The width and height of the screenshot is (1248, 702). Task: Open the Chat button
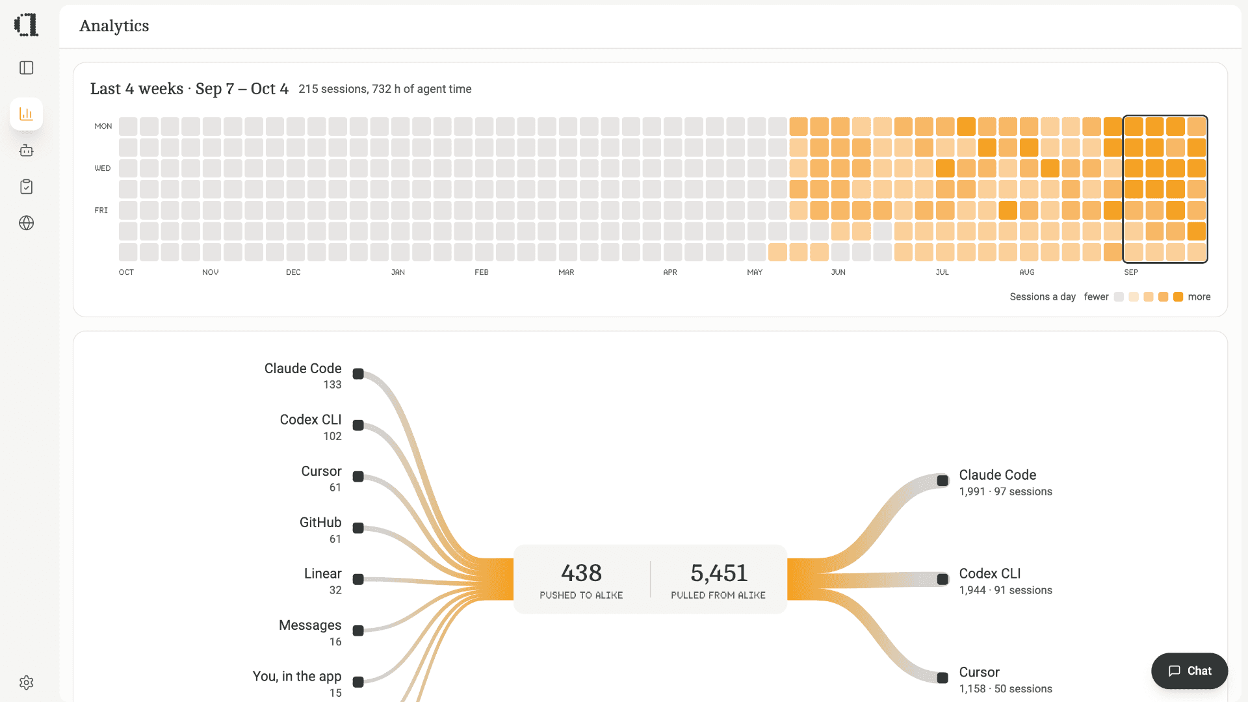(1189, 671)
